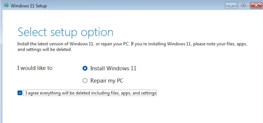The width and height of the screenshot is (263, 123).
Task: Select the Install Windows 11 radio button
Action: click(85, 68)
